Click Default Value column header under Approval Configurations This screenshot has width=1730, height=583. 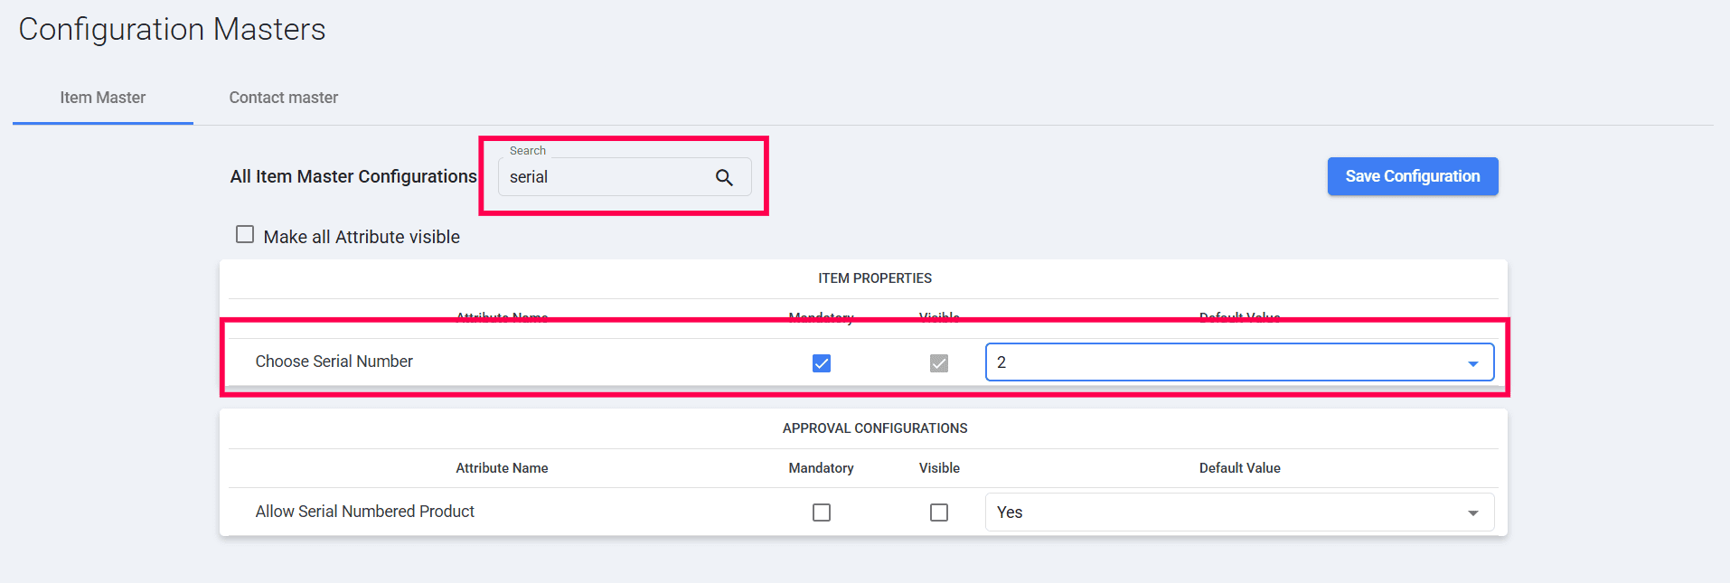point(1239,468)
